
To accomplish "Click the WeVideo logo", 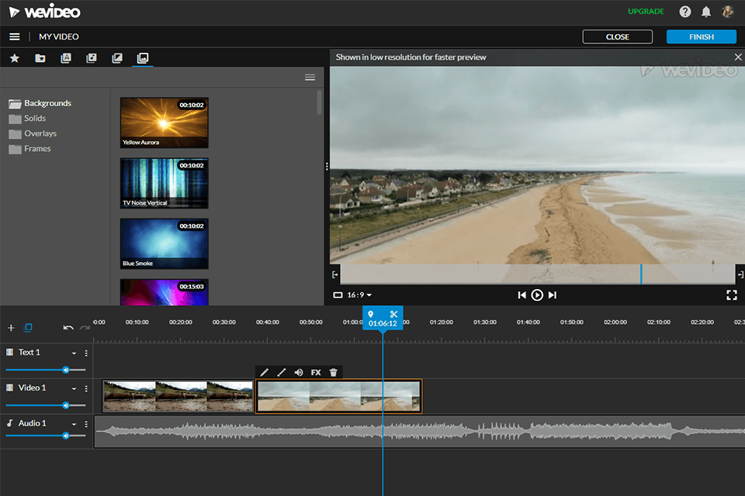I will pos(45,12).
